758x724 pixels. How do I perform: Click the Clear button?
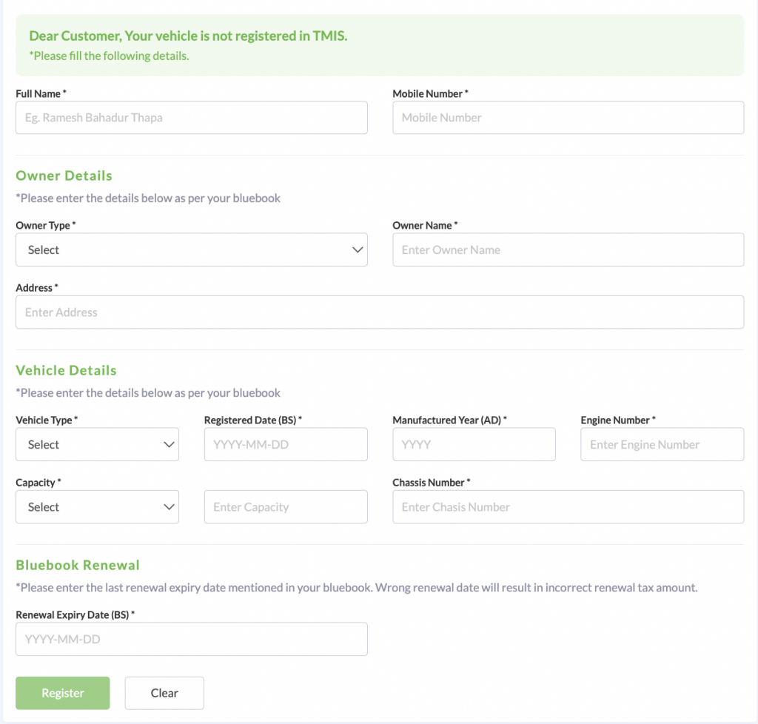point(164,693)
